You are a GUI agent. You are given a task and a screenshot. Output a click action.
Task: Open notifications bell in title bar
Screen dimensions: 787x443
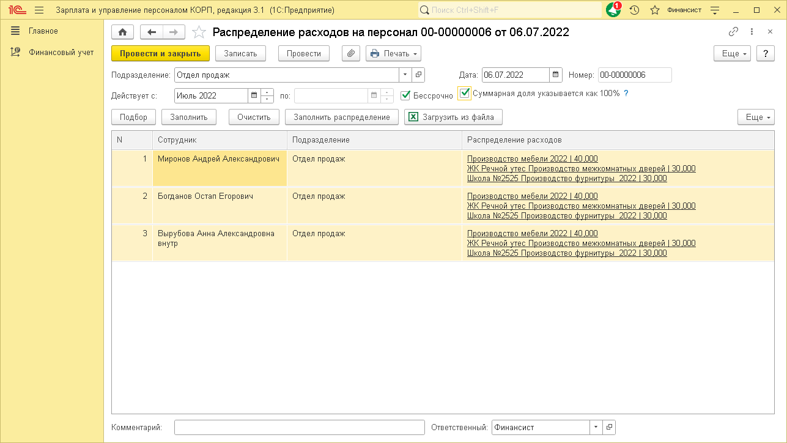point(613,10)
